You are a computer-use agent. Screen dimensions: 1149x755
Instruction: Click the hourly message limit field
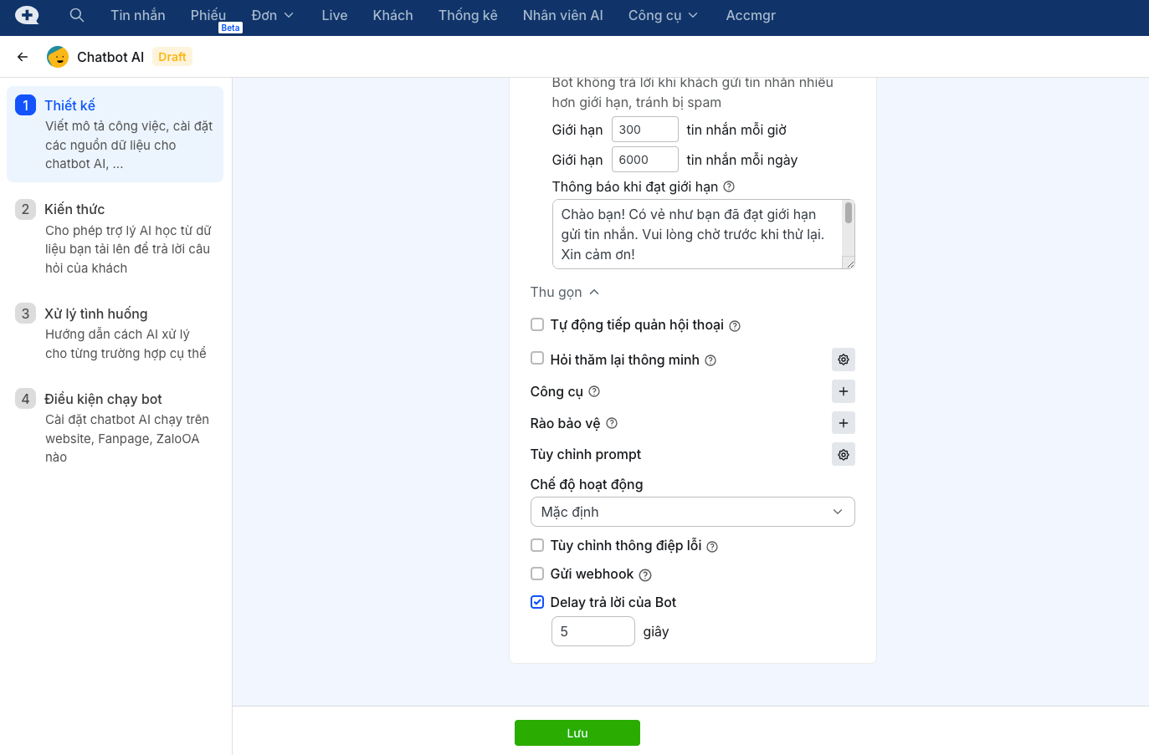pos(644,130)
